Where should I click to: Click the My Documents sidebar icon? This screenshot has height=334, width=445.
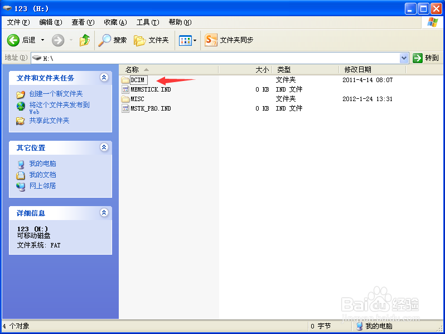coord(21,175)
